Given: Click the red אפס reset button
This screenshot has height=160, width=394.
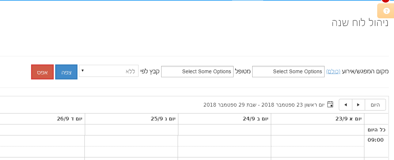Looking at the screenshot, I should tap(42, 72).
